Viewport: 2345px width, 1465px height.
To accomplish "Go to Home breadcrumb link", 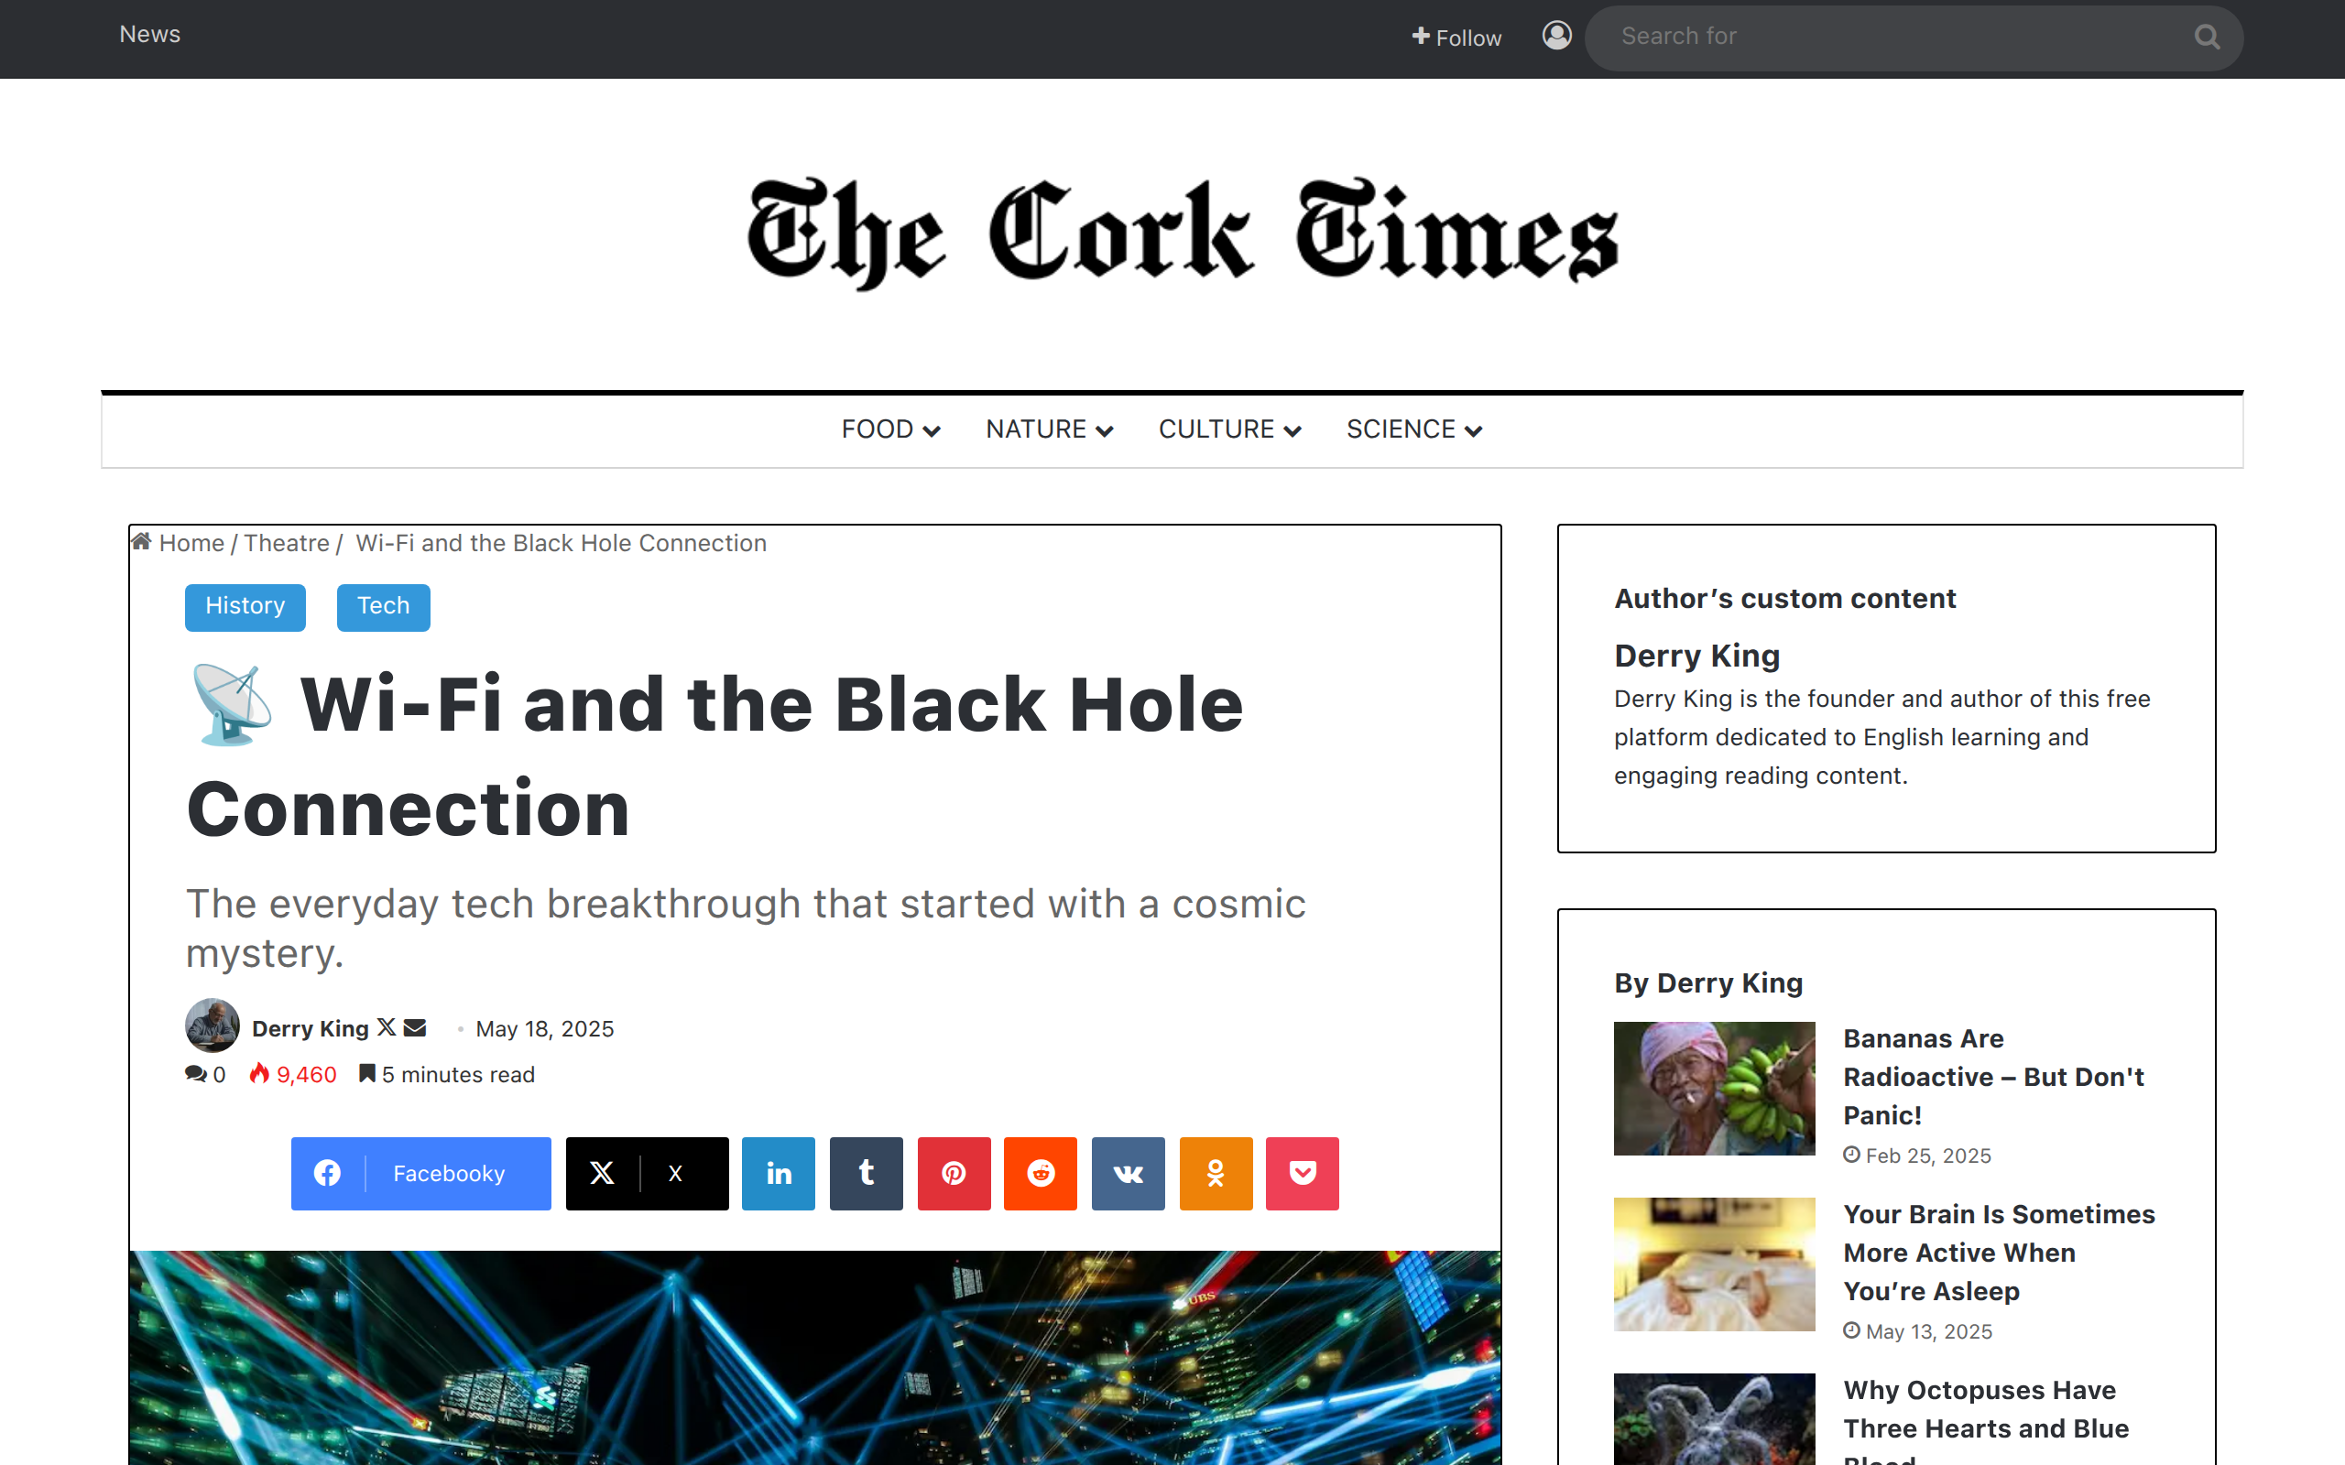I will (191, 543).
